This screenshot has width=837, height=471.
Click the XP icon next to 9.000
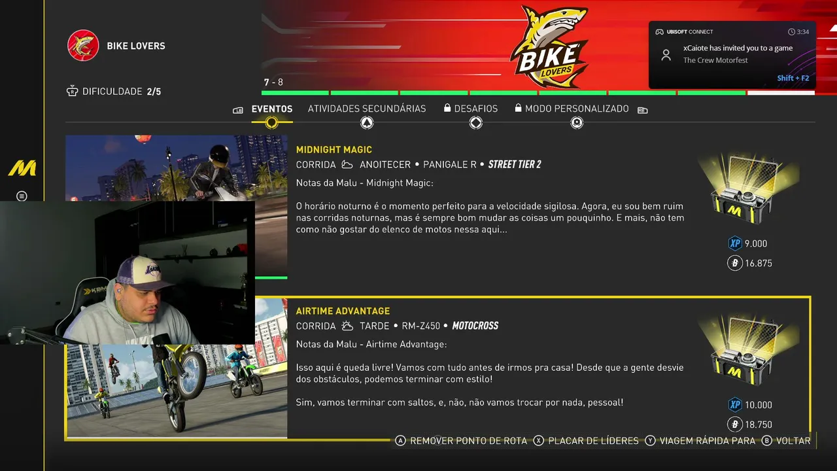point(735,243)
